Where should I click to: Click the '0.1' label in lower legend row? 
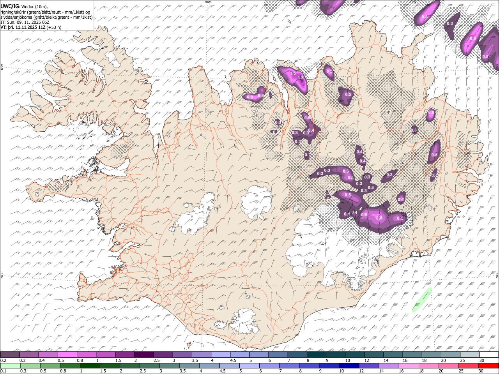(3, 371)
